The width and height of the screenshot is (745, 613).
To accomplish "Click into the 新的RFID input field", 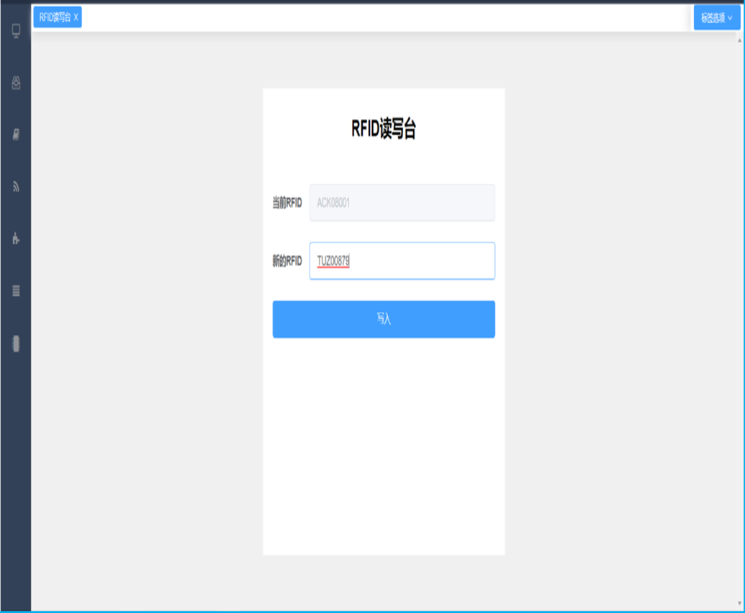I will pos(417,261).
